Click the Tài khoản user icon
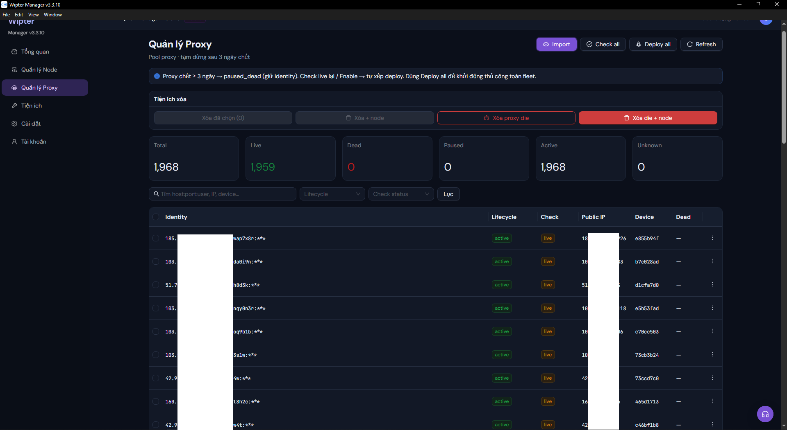The height and width of the screenshot is (430, 787). coord(14,142)
